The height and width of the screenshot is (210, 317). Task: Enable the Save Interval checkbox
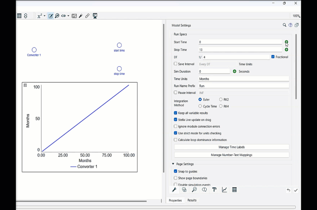click(176, 64)
